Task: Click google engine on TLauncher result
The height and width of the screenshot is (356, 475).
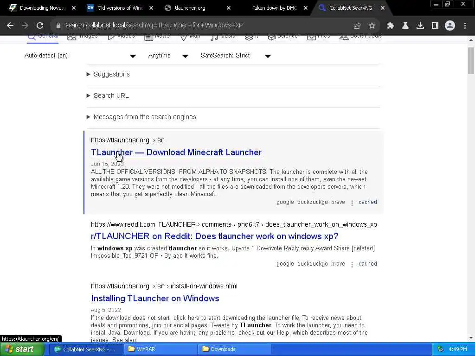Action: coord(285,202)
